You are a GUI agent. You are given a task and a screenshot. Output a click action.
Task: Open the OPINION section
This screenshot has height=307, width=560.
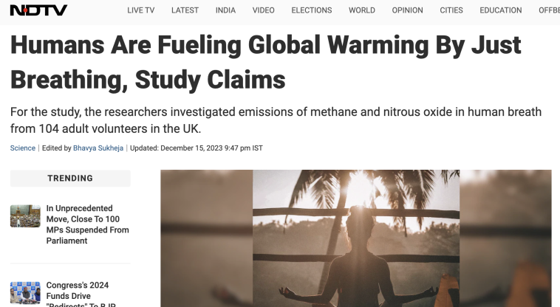click(x=407, y=10)
